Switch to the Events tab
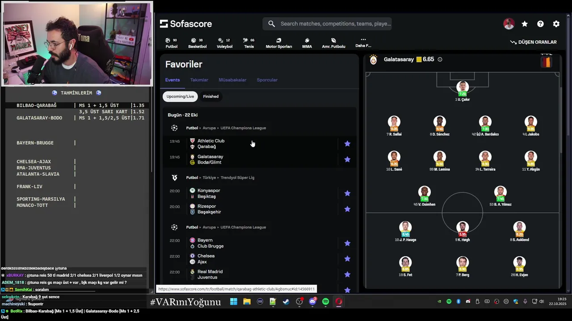Screen dimensions: 572x321 (x=172, y=80)
